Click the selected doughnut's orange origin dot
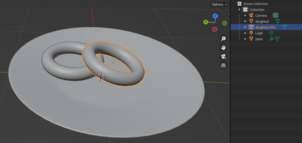The height and width of the screenshot is (143, 302). [113, 63]
